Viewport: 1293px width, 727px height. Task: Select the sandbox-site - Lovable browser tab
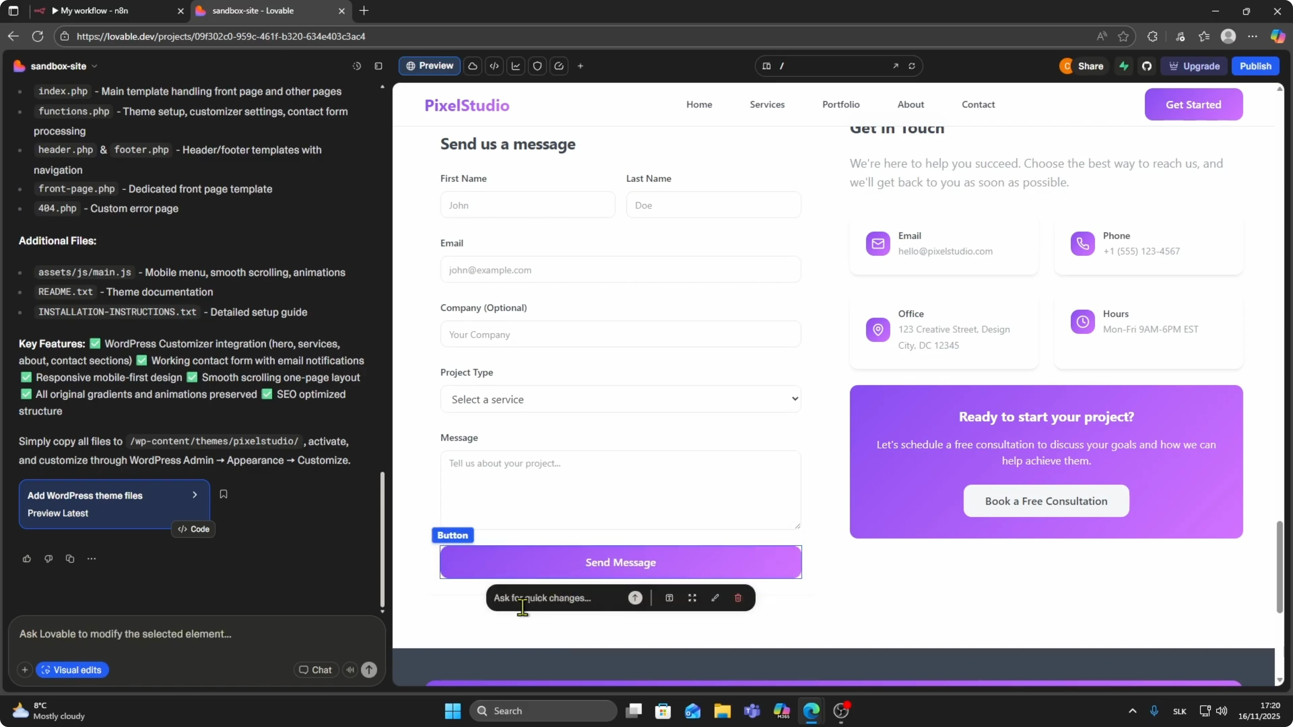(271, 11)
